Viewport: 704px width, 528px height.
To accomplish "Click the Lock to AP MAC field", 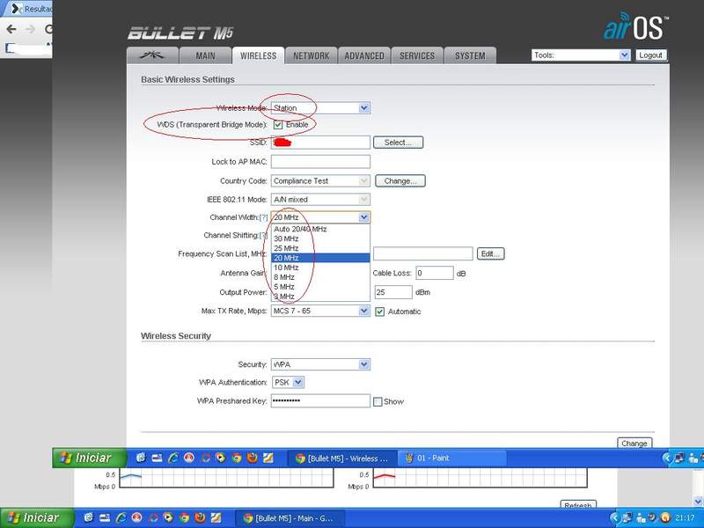I will pyautogui.click(x=320, y=162).
